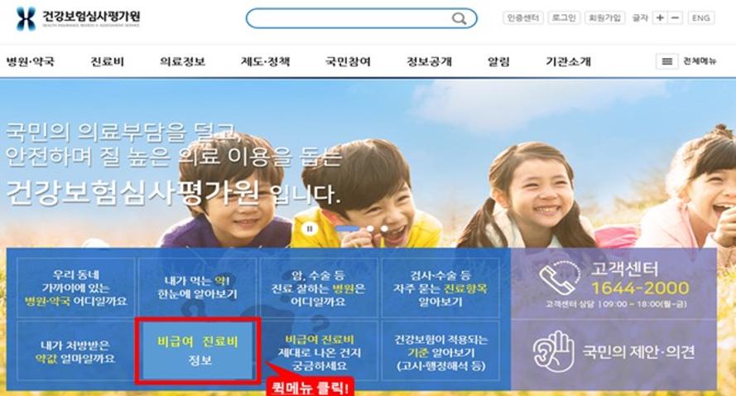736x396 pixels.
Task: Open the 전체메뉴 hamburger icon
Action: pos(667,61)
